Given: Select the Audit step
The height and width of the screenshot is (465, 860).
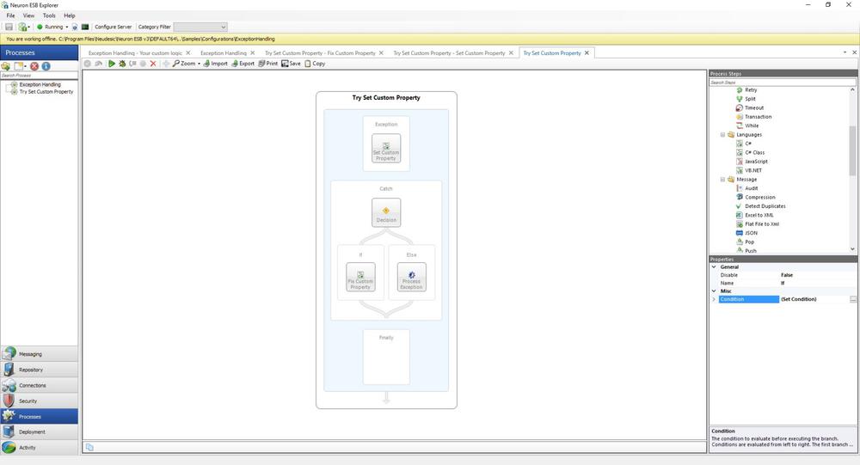Looking at the screenshot, I should pyautogui.click(x=747, y=188).
